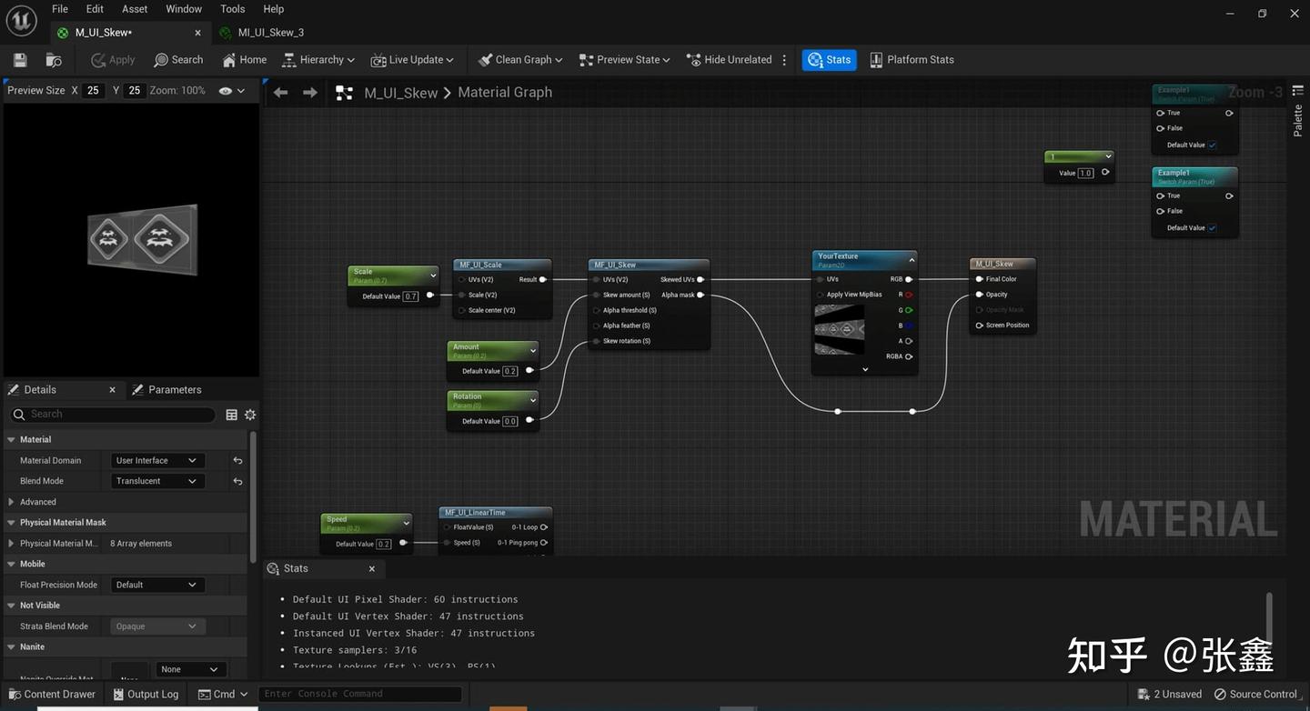Toggle Hide Unrelated nodes

coord(729,60)
